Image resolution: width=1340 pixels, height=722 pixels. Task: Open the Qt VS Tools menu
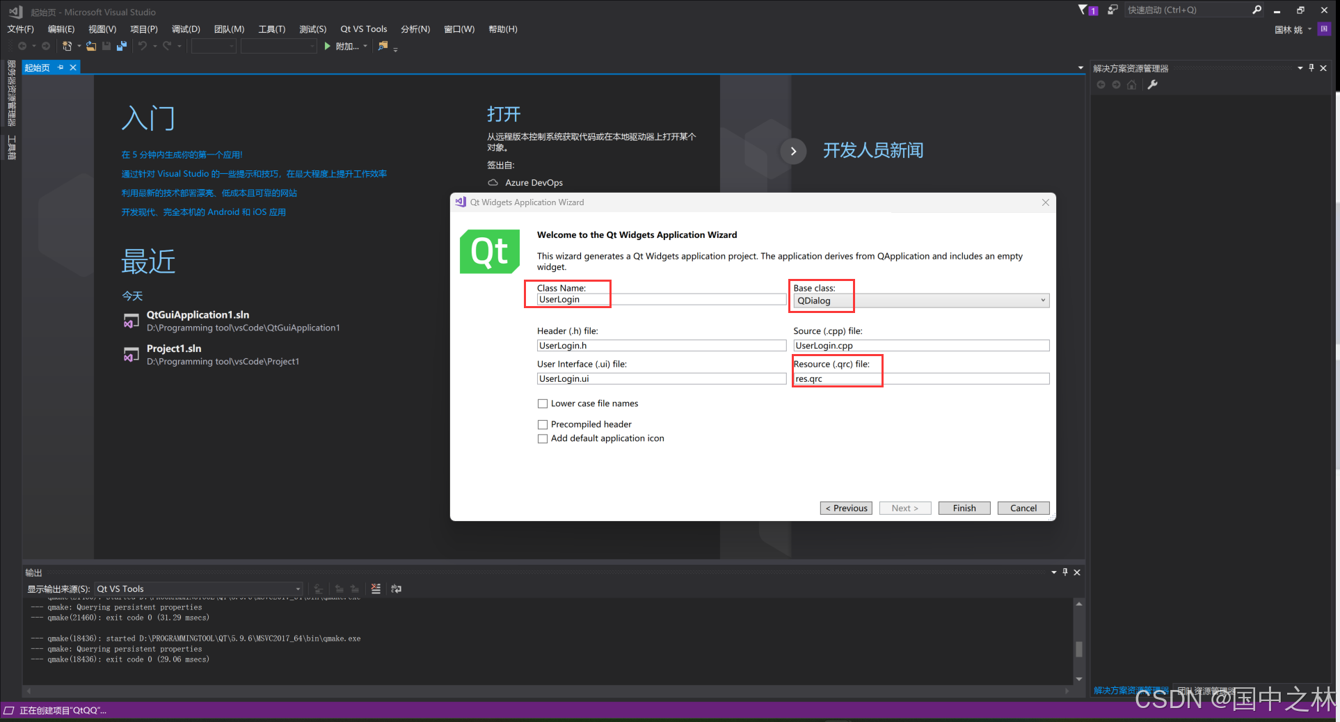(x=363, y=29)
